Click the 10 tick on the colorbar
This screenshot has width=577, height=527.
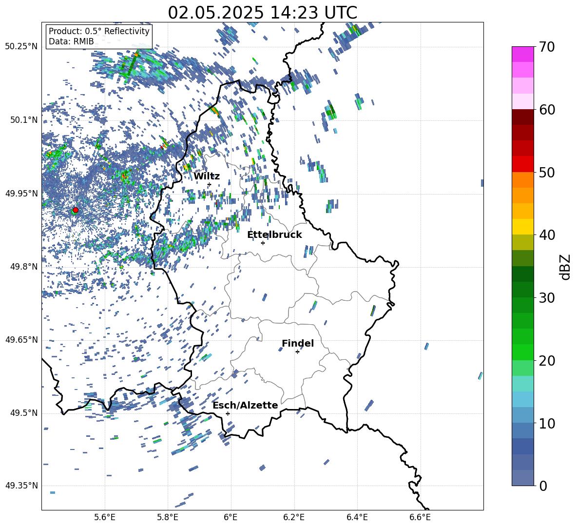coord(546,423)
